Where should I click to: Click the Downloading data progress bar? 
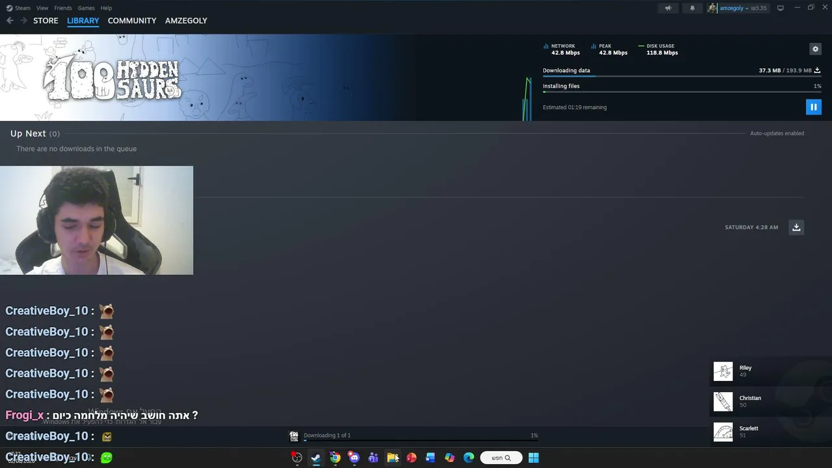pos(682,77)
